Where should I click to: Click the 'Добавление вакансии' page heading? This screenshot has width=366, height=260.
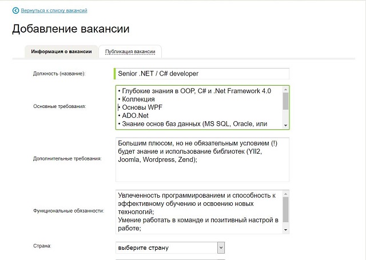(x=70, y=29)
